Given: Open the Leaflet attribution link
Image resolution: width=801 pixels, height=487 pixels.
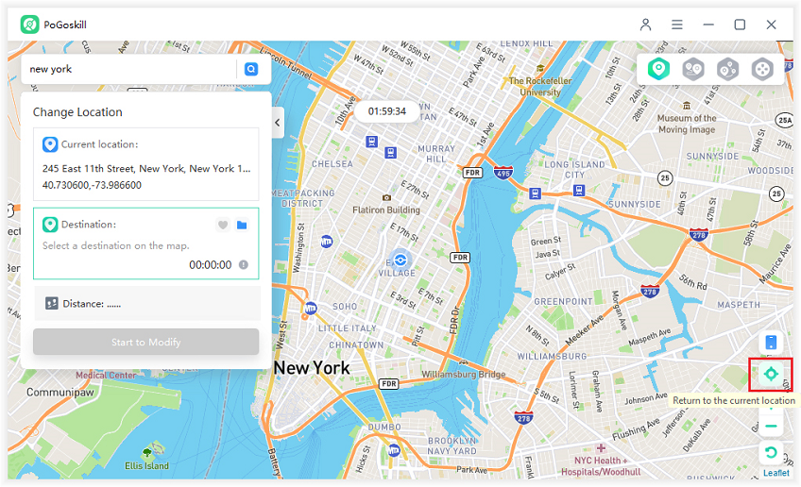Looking at the screenshot, I should 775,473.
